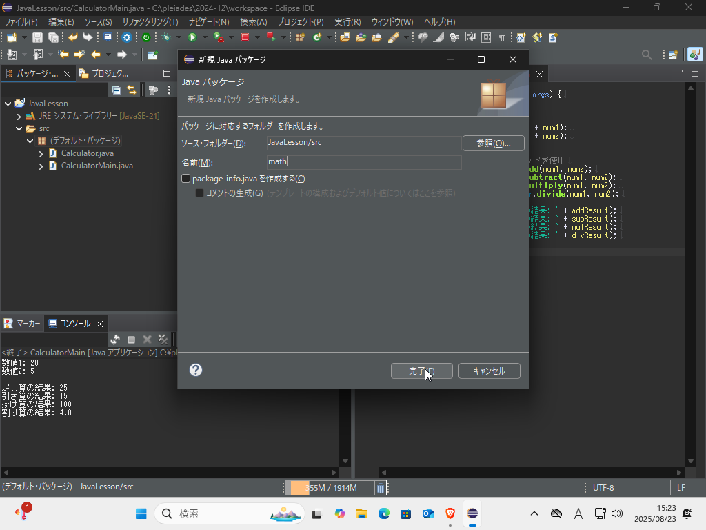Click the green power icon in toolbar
This screenshot has width=706, height=530.
[146, 38]
